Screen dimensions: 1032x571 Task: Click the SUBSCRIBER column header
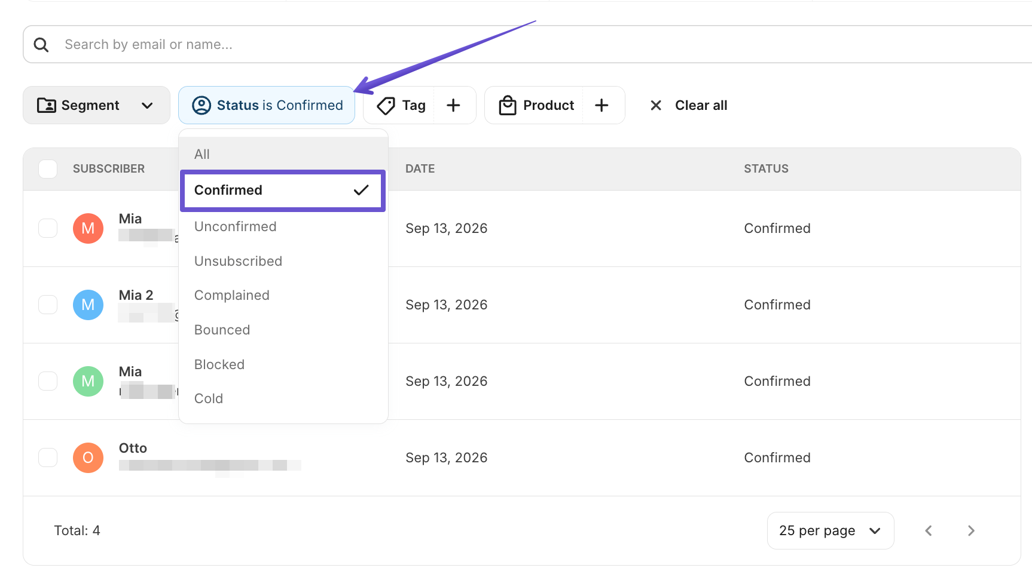click(109, 169)
